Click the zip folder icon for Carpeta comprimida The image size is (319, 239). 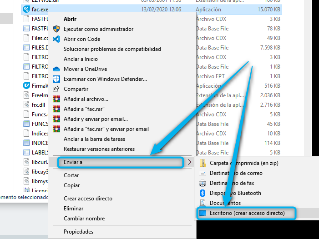click(203, 163)
